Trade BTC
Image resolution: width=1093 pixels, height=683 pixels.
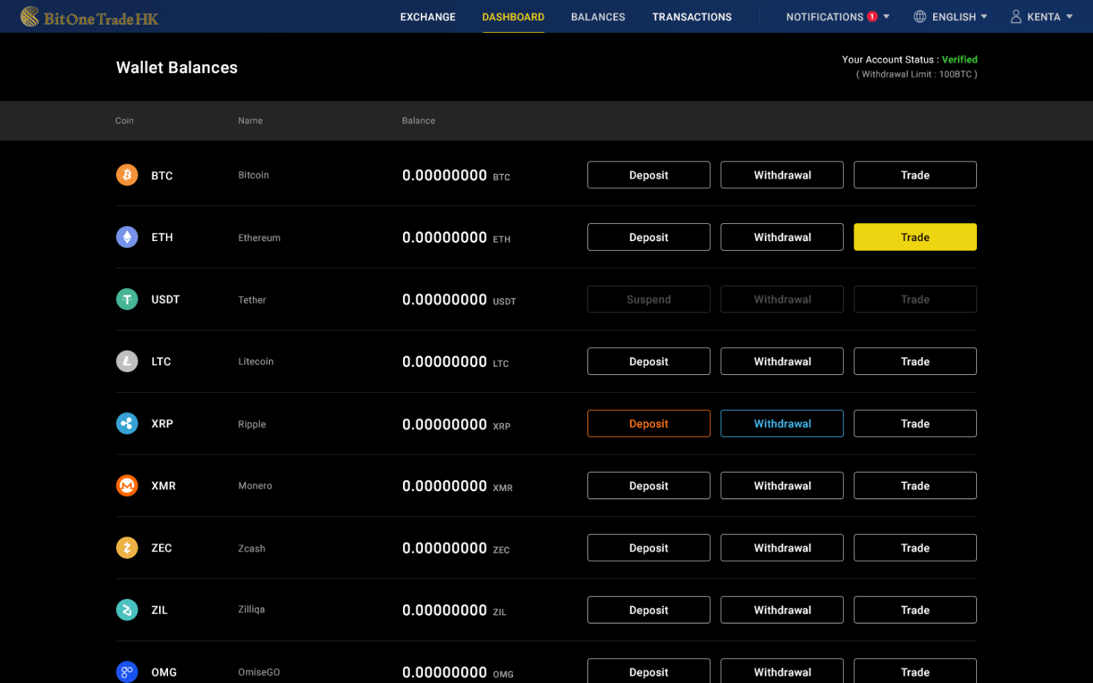click(915, 175)
